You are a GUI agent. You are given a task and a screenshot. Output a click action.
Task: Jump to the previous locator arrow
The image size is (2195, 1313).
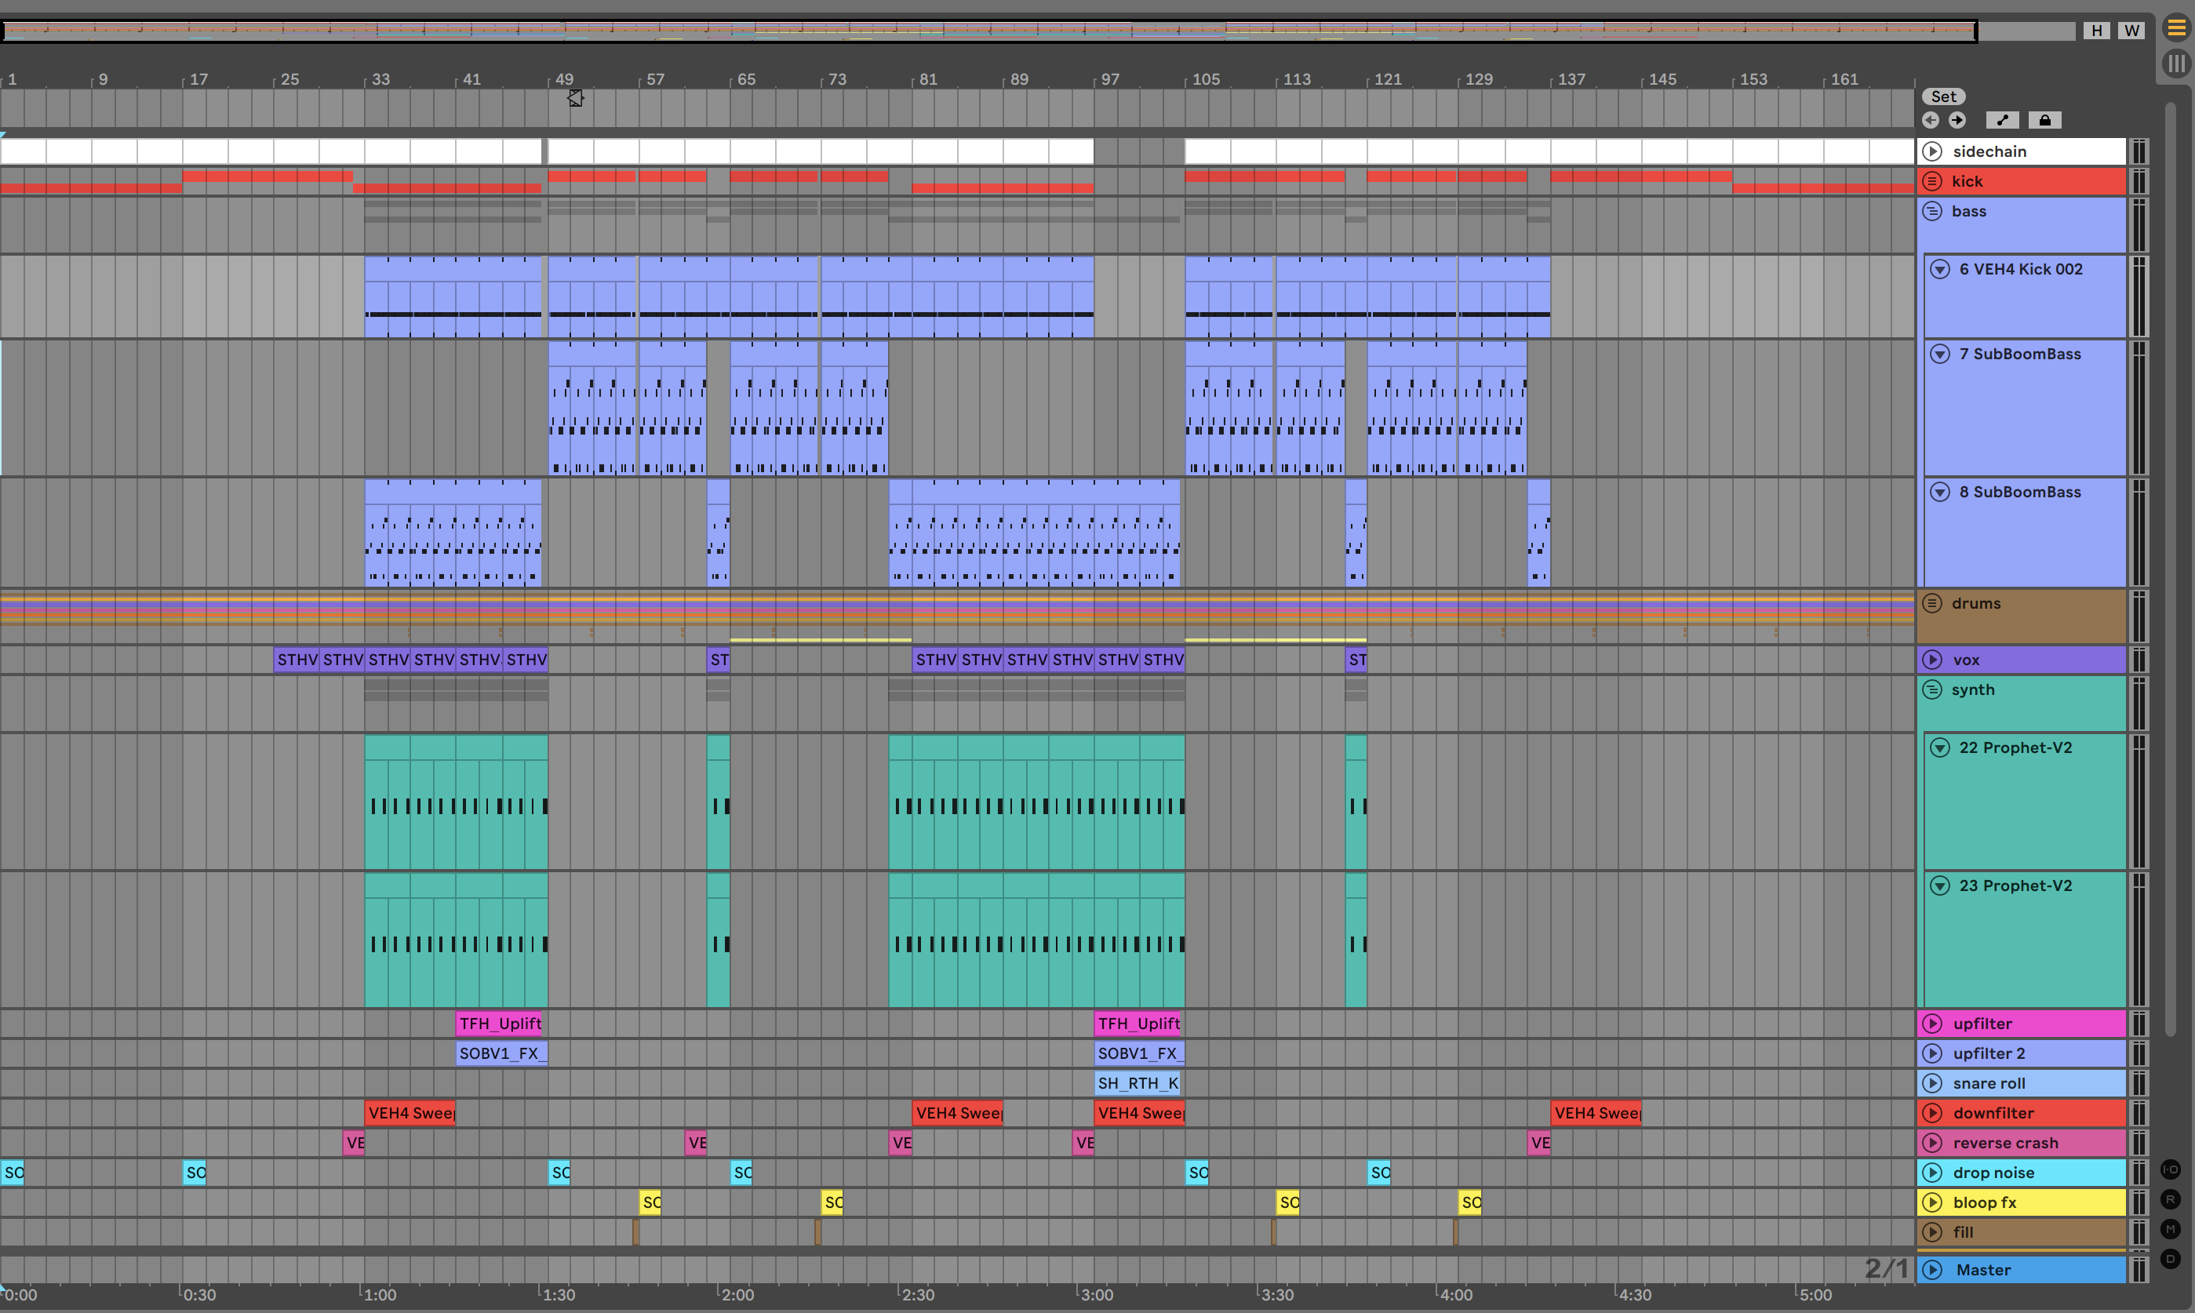[1931, 120]
